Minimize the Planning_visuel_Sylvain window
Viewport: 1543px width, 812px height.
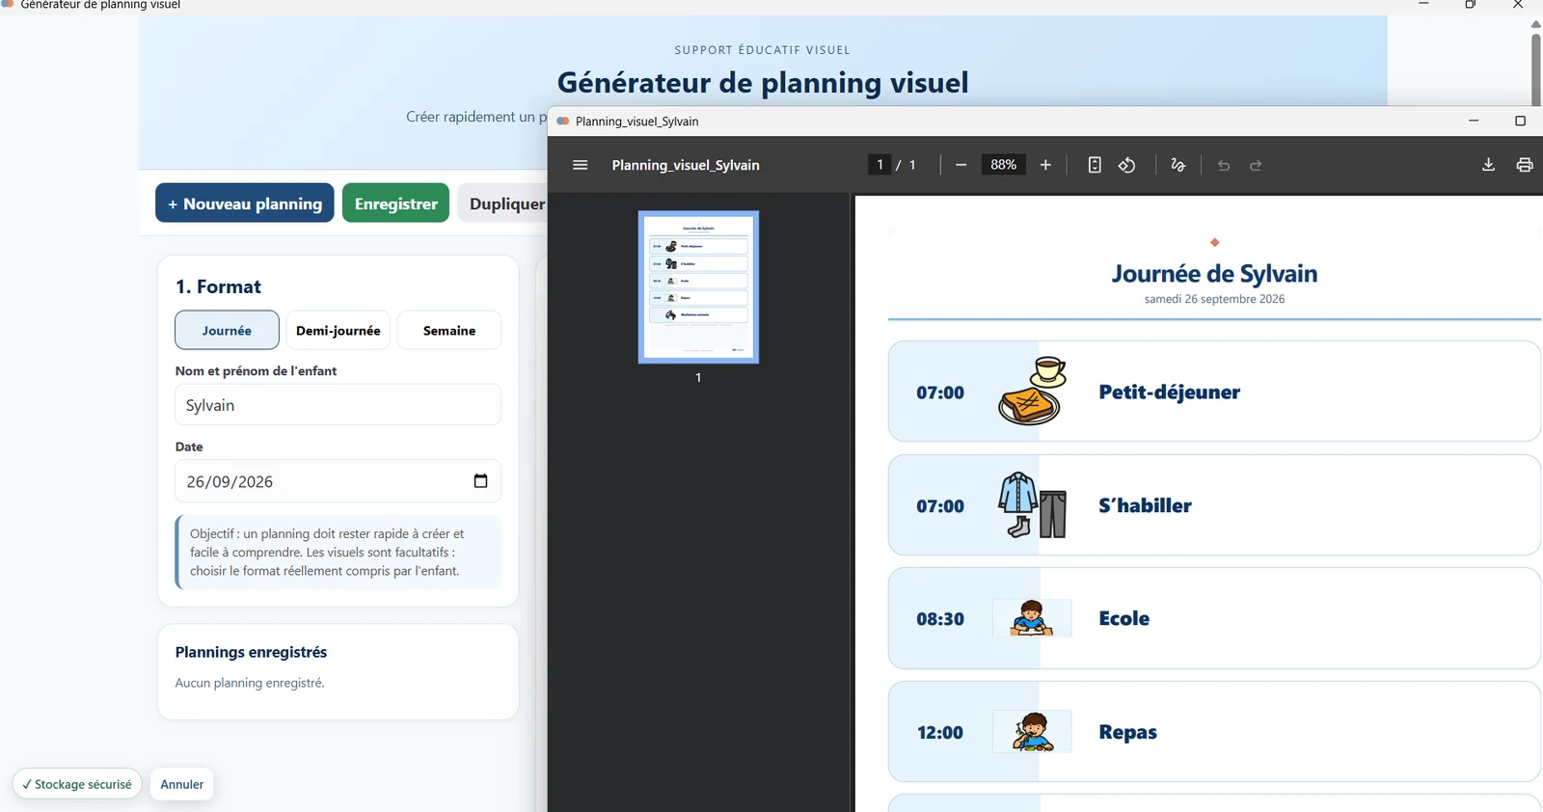pyautogui.click(x=1474, y=121)
